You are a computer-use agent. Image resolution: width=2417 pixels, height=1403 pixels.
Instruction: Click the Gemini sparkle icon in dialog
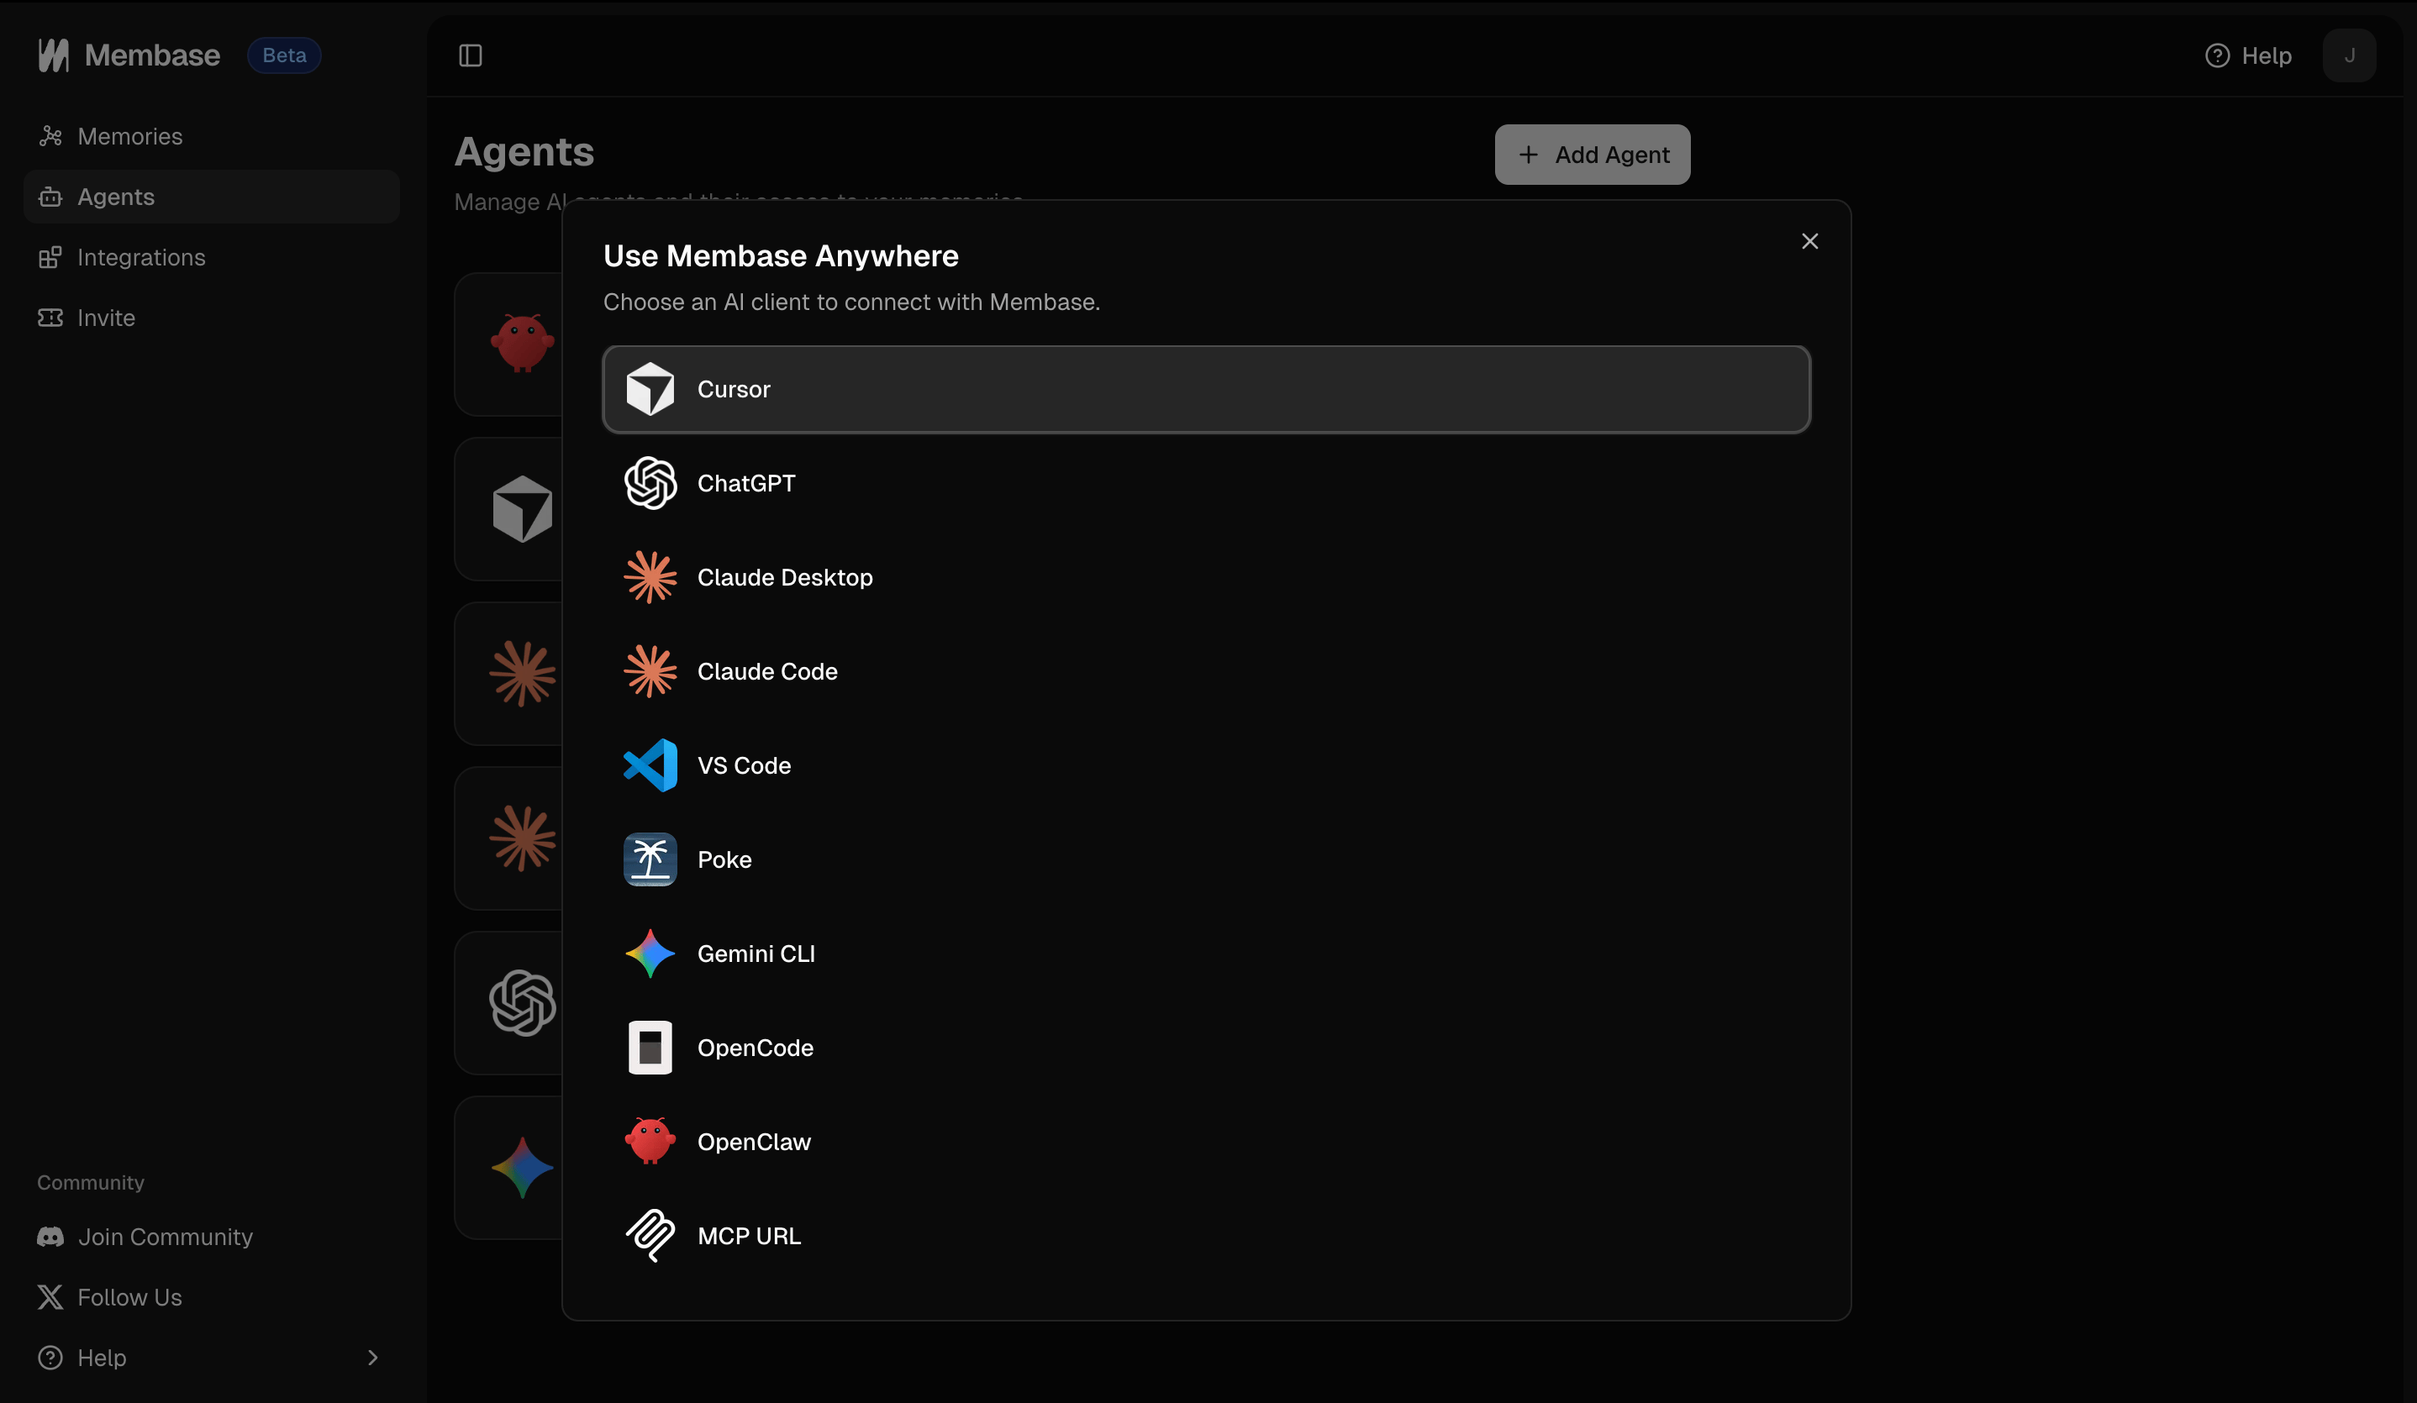[x=650, y=954]
